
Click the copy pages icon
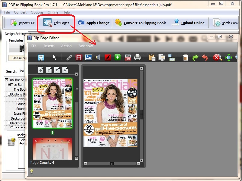[162, 58]
